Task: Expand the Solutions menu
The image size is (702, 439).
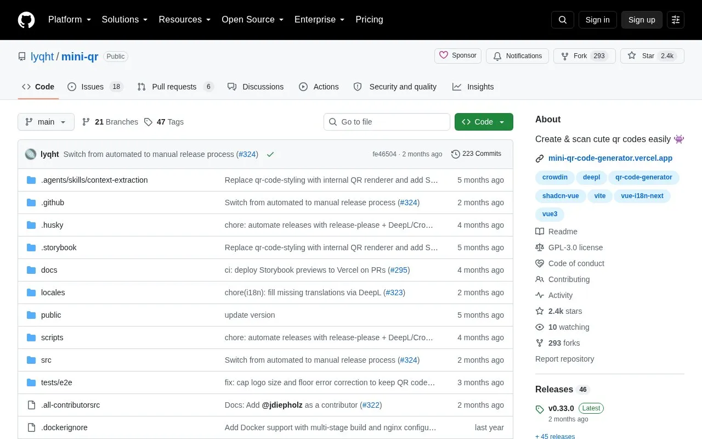Action: [124, 20]
